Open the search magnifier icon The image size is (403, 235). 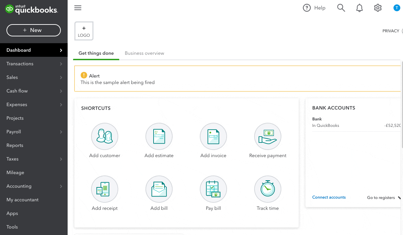click(341, 8)
